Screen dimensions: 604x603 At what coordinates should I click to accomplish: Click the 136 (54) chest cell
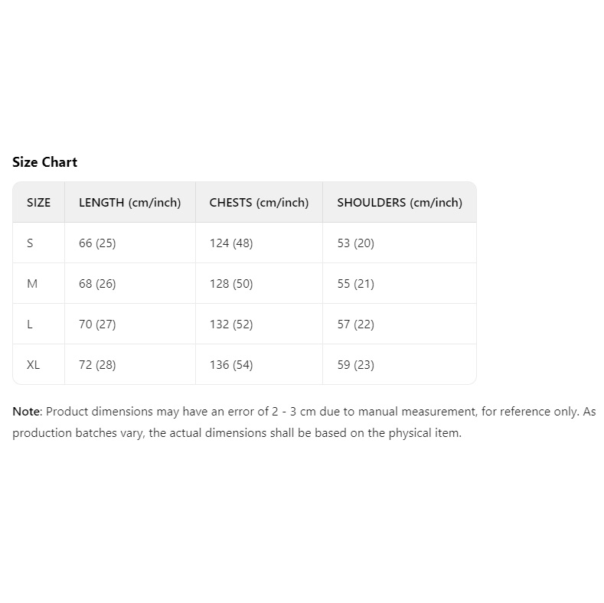point(230,365)
